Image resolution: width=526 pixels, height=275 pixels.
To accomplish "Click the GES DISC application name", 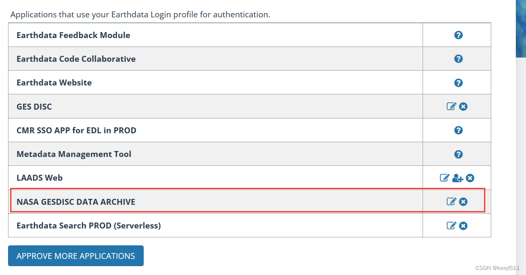I will point(34,107).
